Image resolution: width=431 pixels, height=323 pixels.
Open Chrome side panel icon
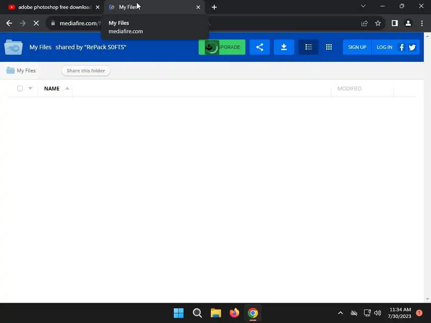395,24
